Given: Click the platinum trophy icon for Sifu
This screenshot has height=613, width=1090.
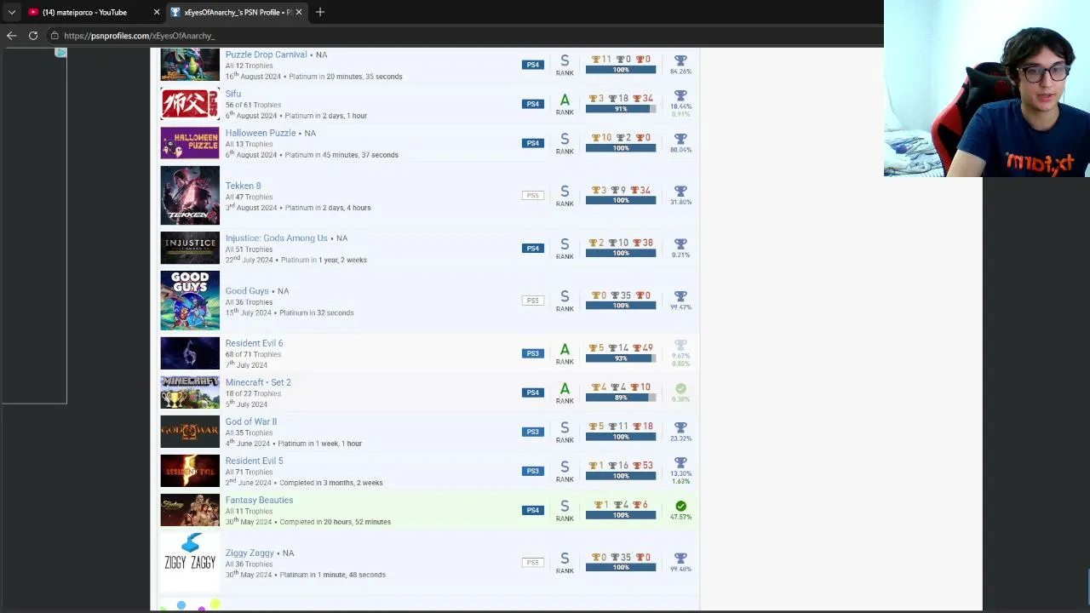Looking at the screenshot, I should click(x=680, y=96).
